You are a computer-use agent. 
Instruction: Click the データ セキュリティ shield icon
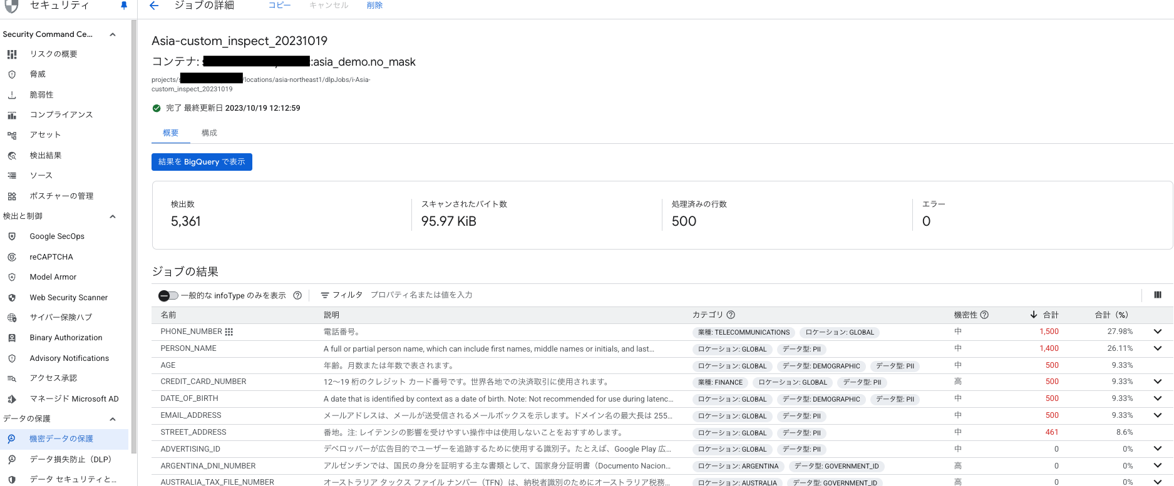point(12,480)
